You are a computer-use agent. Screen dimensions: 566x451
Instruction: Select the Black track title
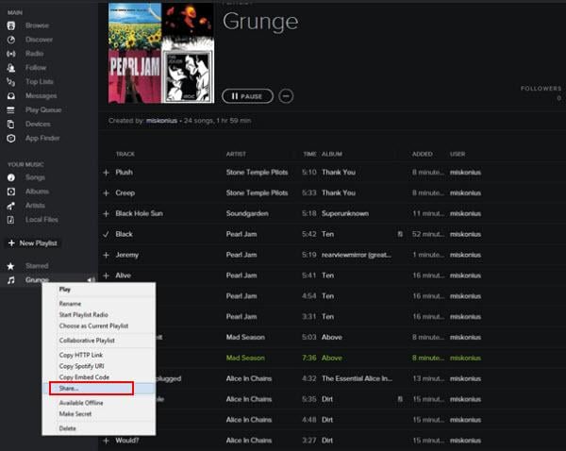click(125, 234)
